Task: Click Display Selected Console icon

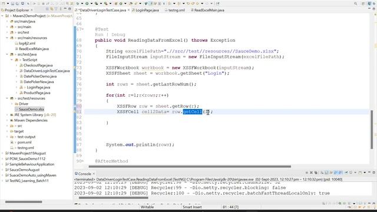Action: point(351,173)
